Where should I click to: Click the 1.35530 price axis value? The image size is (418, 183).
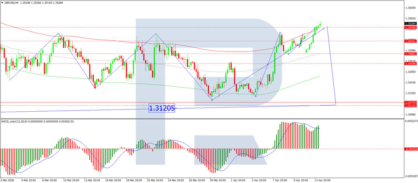click(x=411, y=18)
